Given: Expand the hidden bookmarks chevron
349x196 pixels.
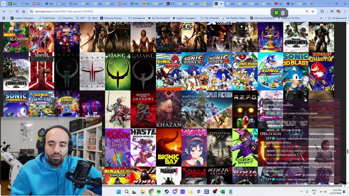Looking at the screenshot, I should coord(321,18).
